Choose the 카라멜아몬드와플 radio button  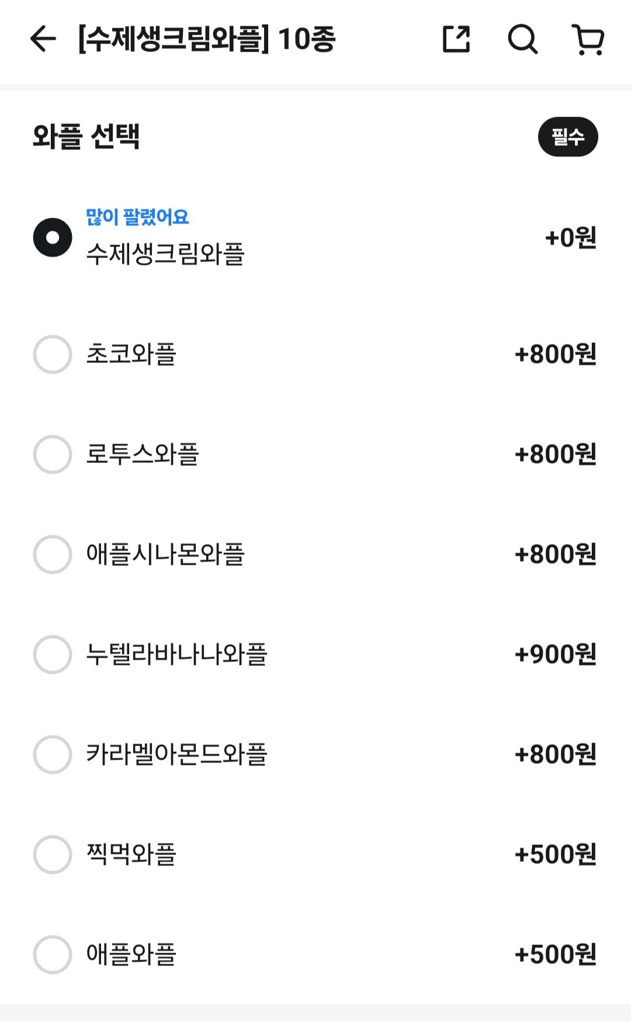(x=53, y=754)
